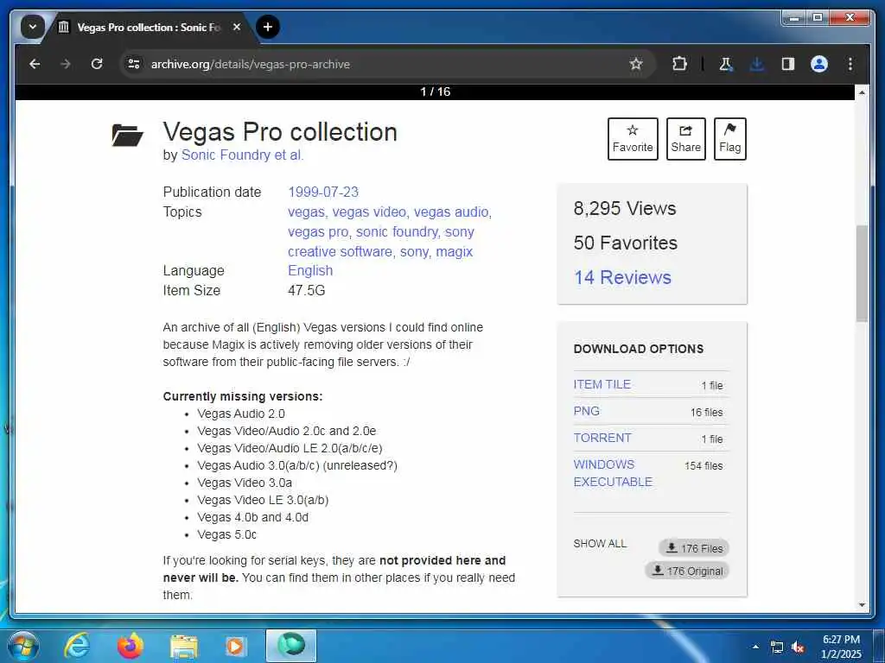885x663 pixels.
Task: Click 'Vegas 5.0c' list entry
Action: (227, 534)
